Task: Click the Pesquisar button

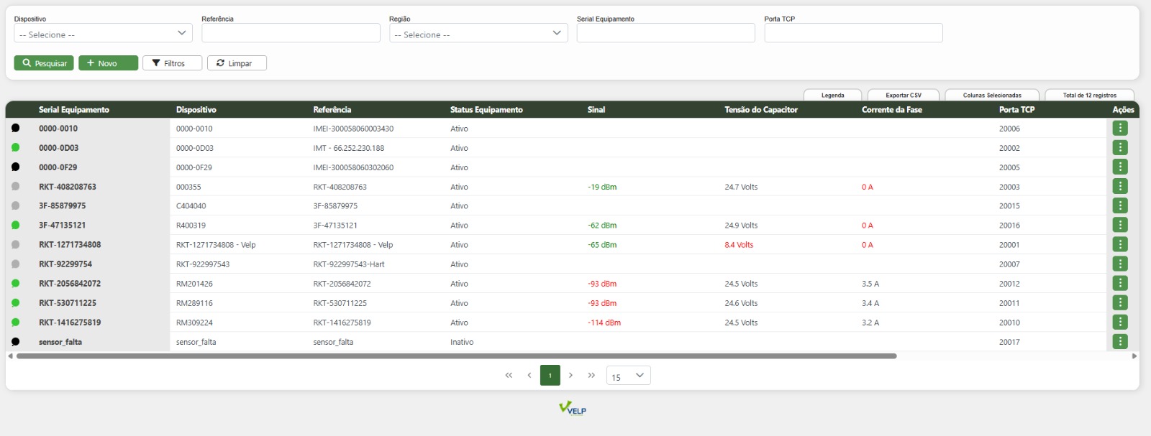Action: 44,63
